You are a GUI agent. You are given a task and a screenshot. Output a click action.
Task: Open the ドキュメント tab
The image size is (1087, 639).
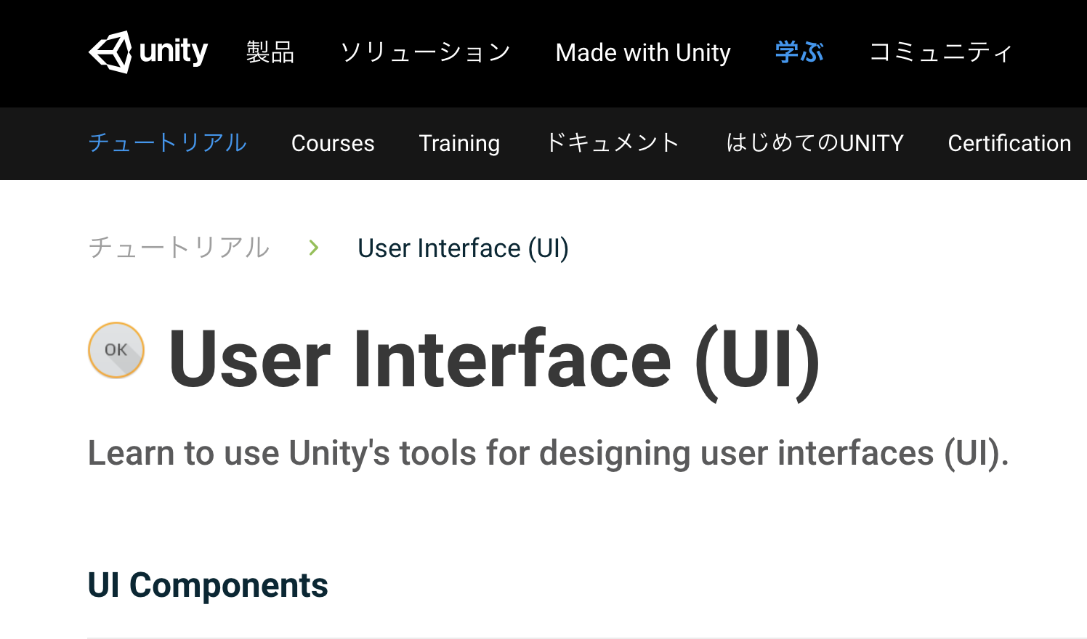coord(613,143)
